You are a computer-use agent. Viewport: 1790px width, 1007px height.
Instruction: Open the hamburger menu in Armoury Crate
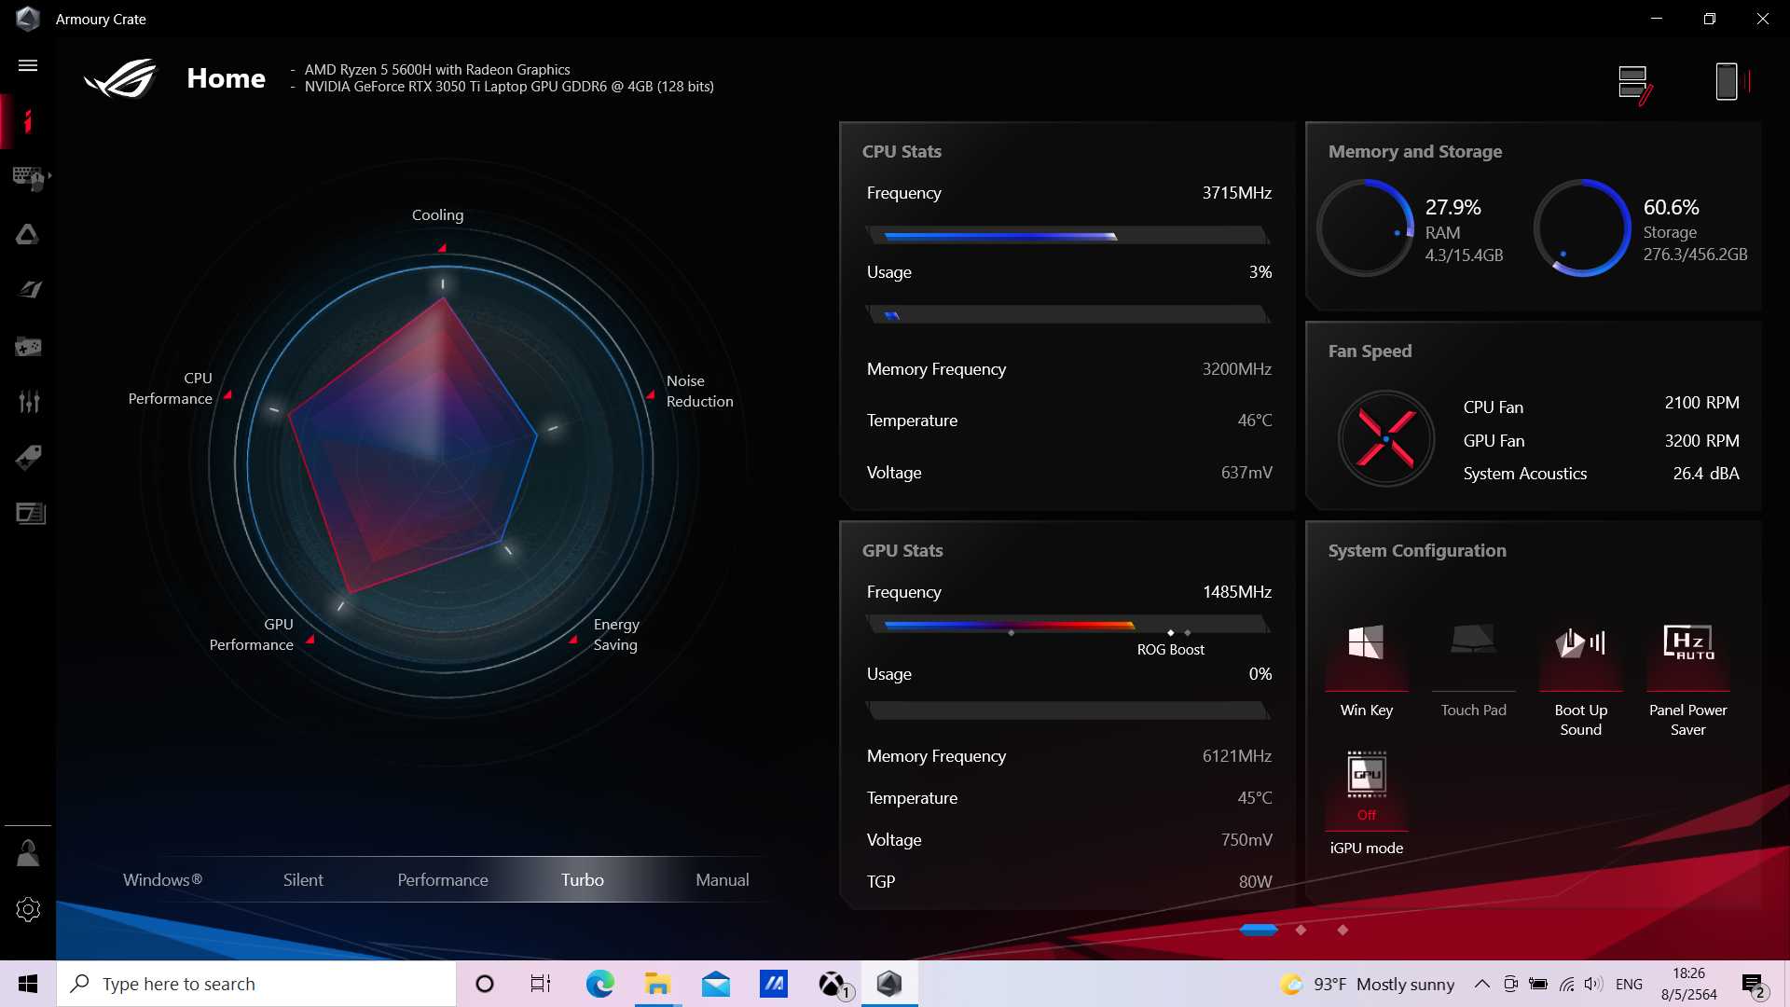click(x=28, y=65)
